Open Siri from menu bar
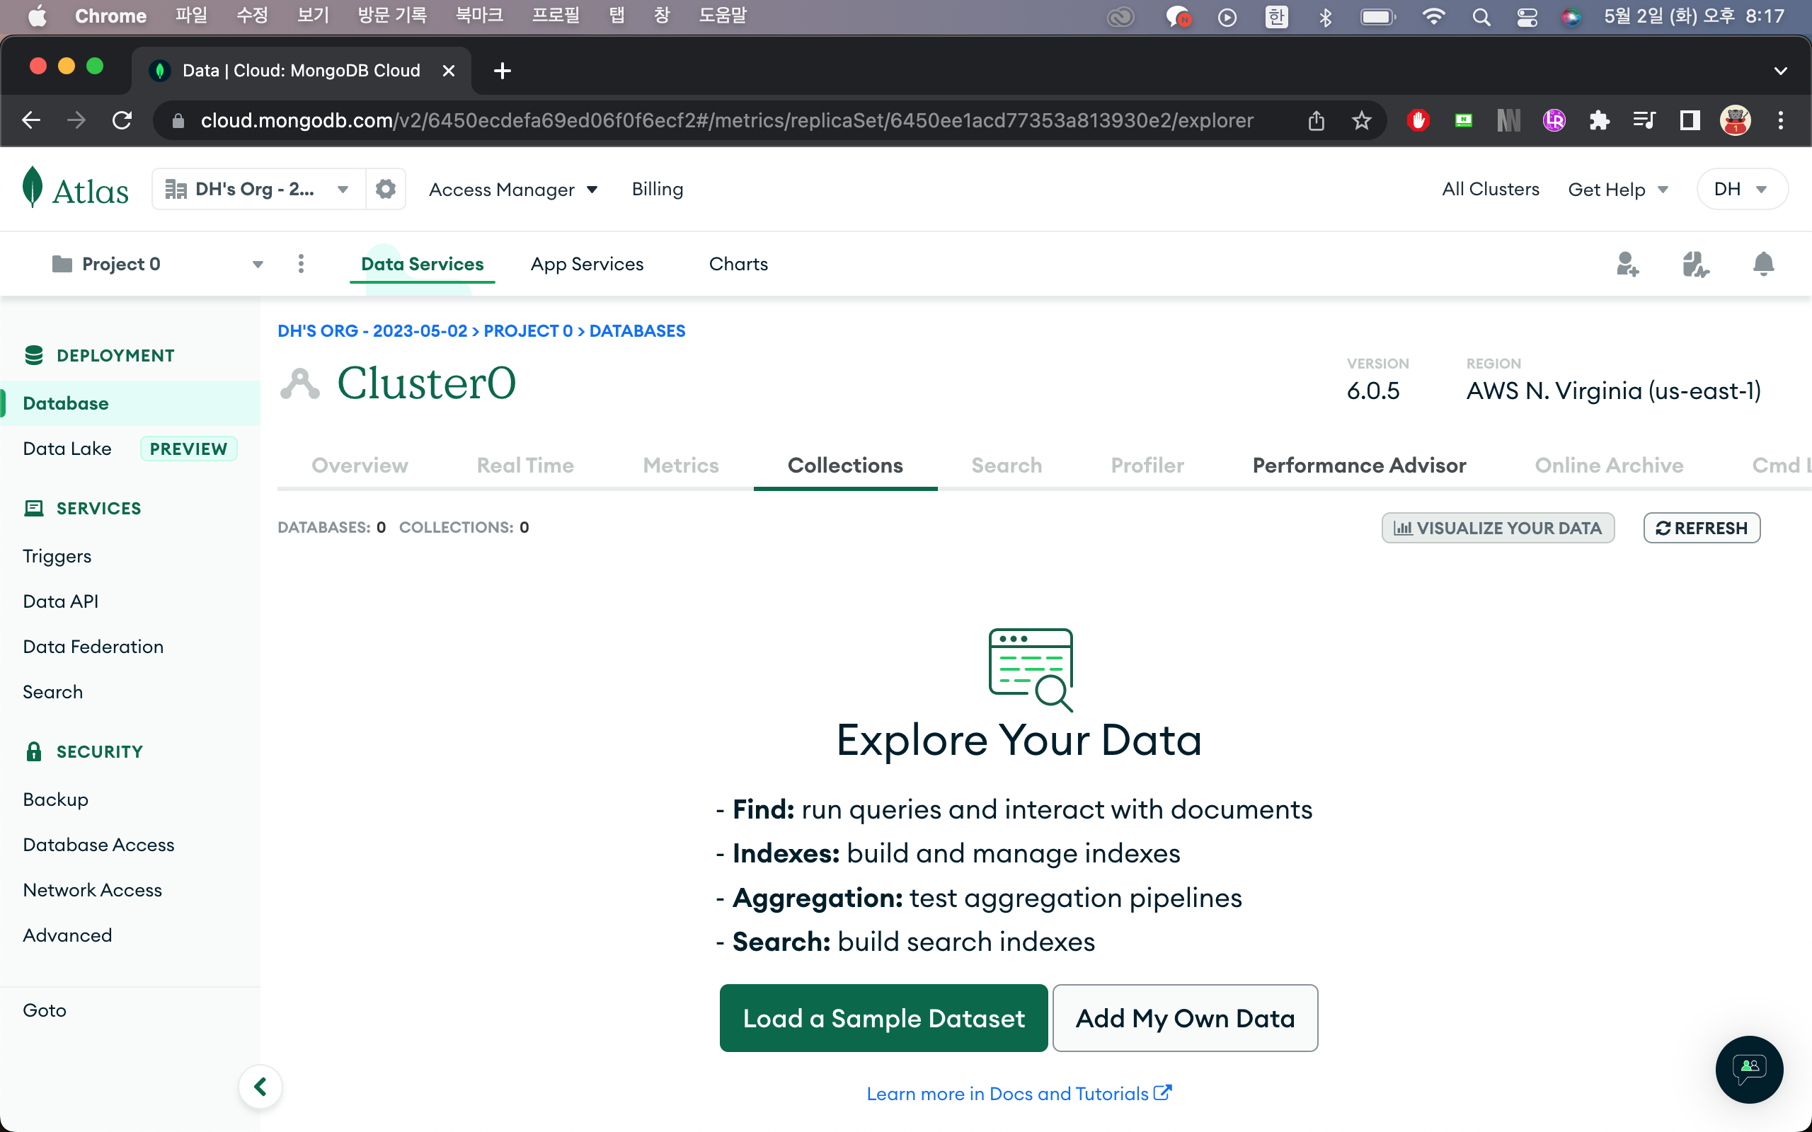Screen dimensions: 1812x1132 (x=1571, y=16)
